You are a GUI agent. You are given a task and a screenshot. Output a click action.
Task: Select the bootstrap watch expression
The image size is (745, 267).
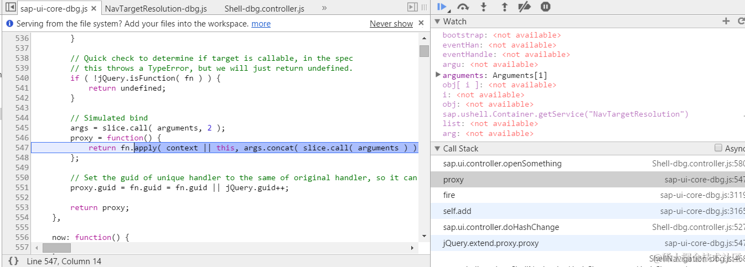click(x=501, y=35)
